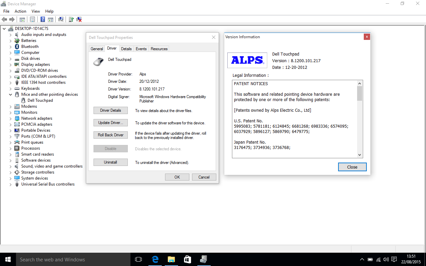Screen dimensions: 426x266
Task: Click the Uninstall device toolbar icon
Action: point(79,19)
